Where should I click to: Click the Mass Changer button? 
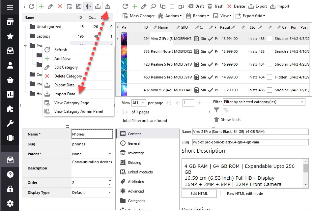pyautogui.click(x=138, y=15)
